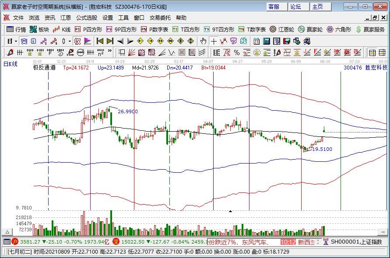This screenshot has height=258, width=390.
Task: Select the hand pan tool
Action: coord(203,41)
